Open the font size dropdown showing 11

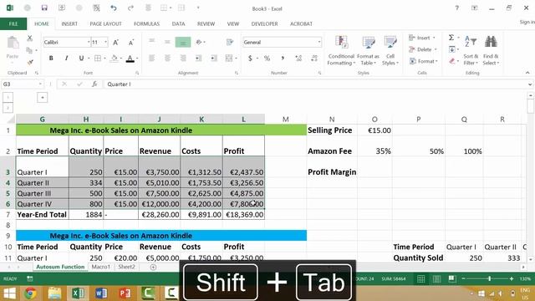[x=106, y=42]
